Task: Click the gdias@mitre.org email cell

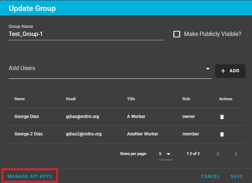Action: click(x=82, y=117)
